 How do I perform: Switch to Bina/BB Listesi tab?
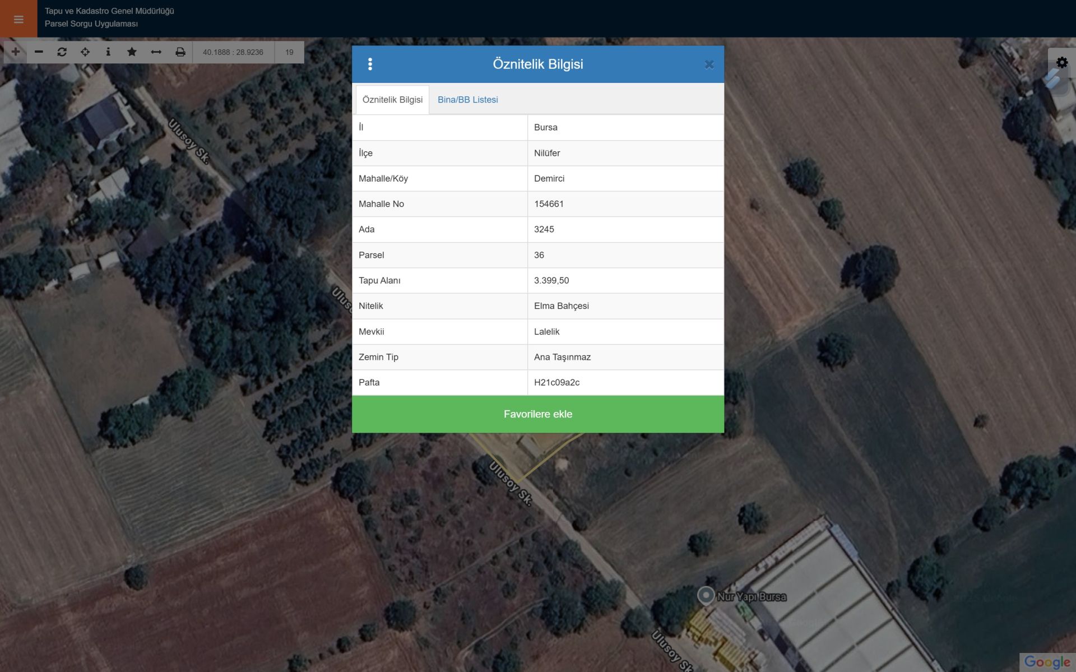tap(467, 100)
